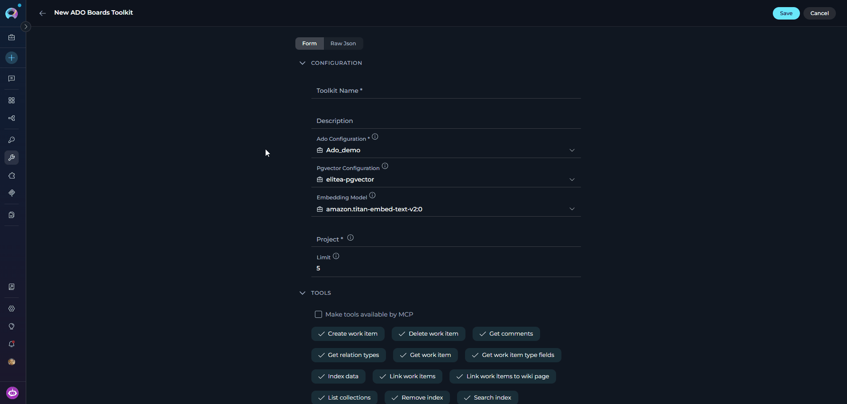
Task: Open the key credentials sidebar icon
Action: click(12, 140)
